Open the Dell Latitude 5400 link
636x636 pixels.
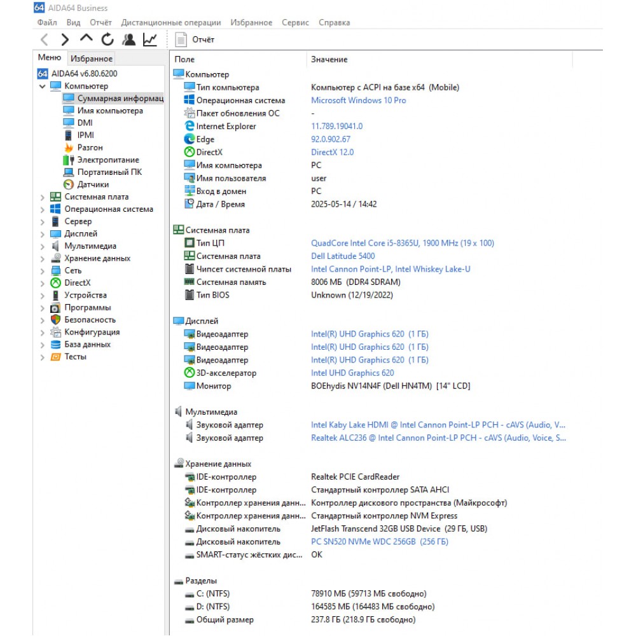point(343,256)
